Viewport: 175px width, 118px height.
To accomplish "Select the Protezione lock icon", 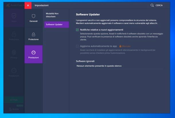I will click(34, 34).
